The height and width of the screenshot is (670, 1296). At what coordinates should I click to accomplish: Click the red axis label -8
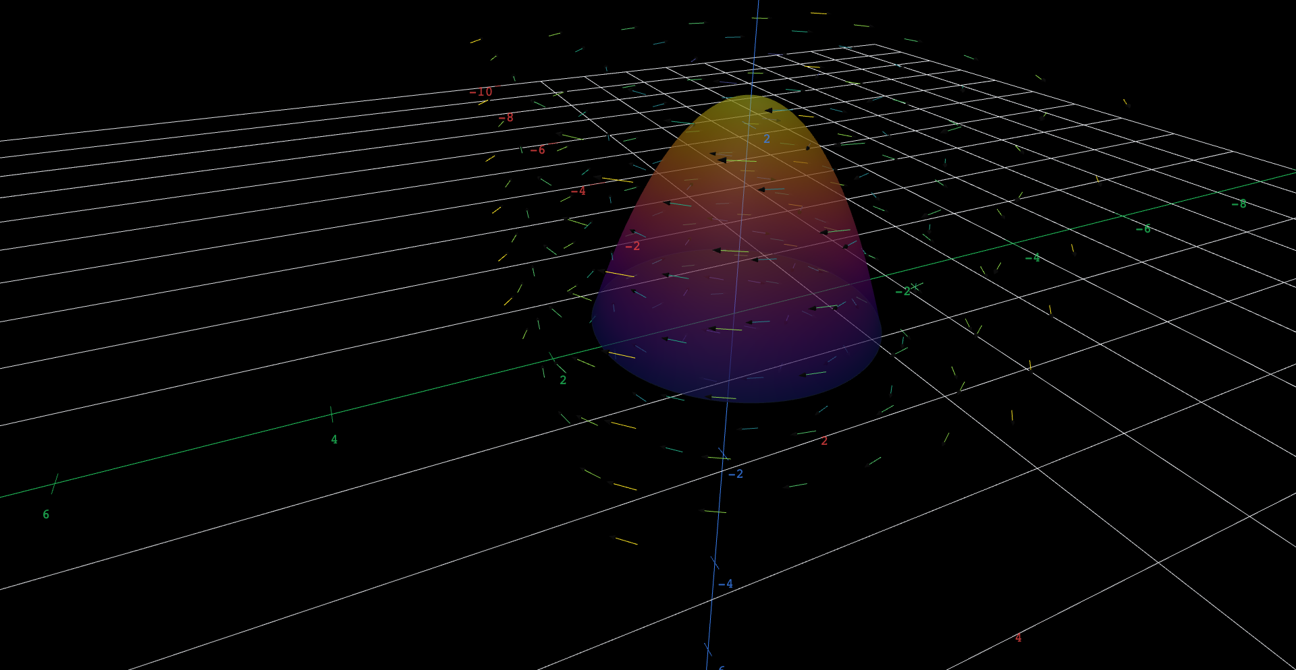pos(506,117)
